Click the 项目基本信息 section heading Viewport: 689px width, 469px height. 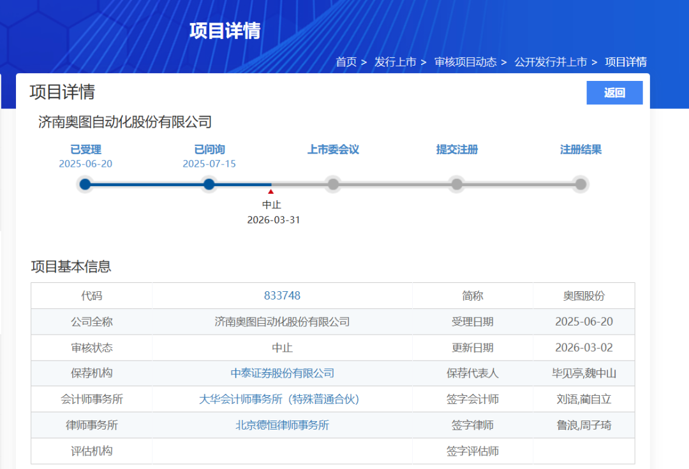click(x=71, y=266)
